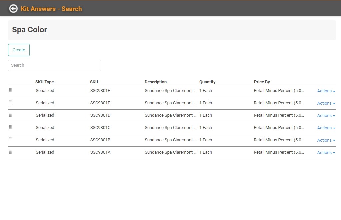This screenshot has width=341, height=220.
Task: Click Serialized in the SSC9801F row
Action: [x=45, y=91]
